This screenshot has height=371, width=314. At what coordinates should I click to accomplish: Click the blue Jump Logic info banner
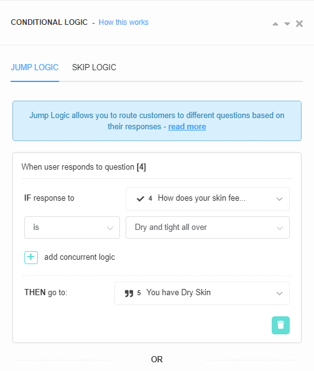(x=157, y=121)
